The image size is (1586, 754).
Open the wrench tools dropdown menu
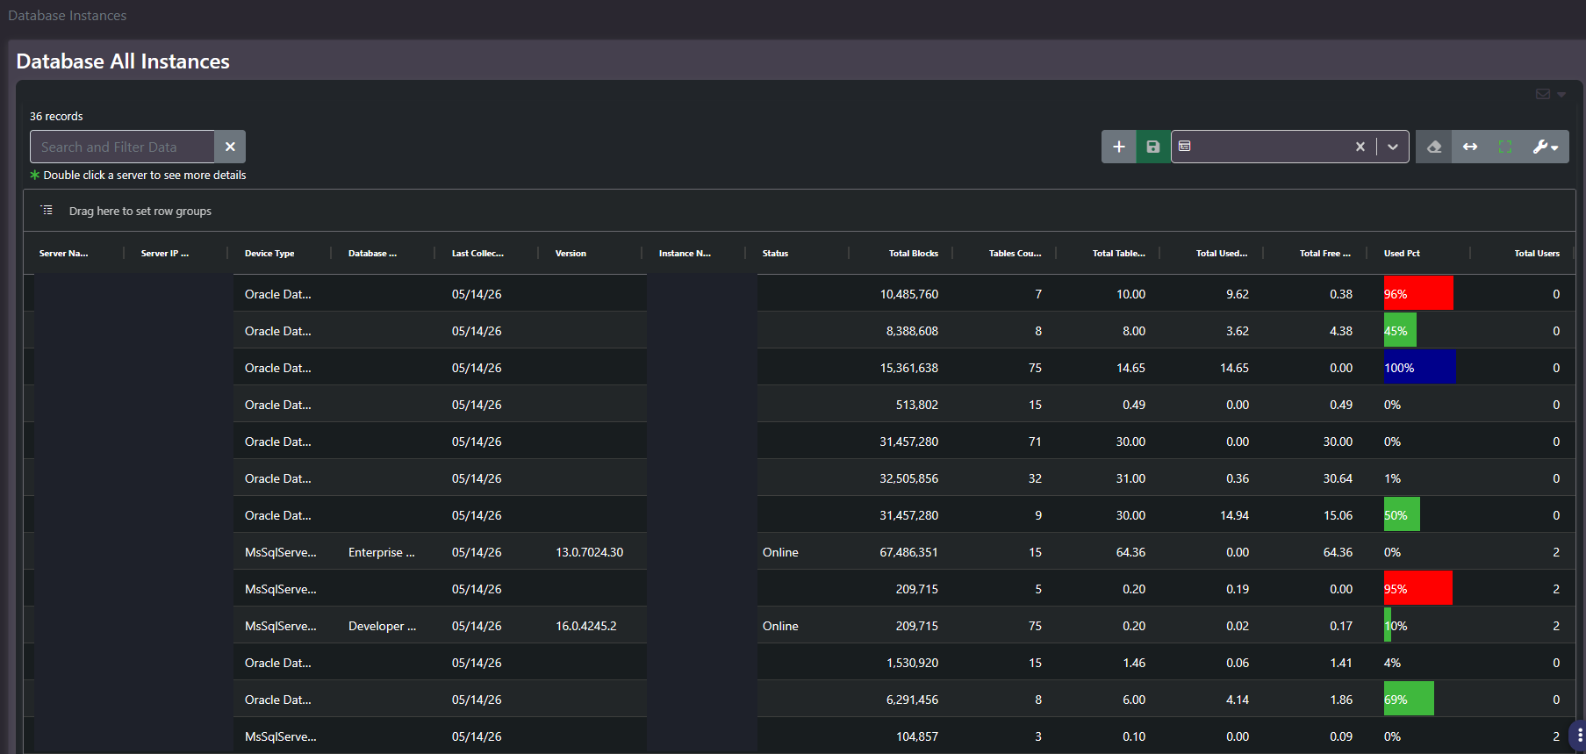1546,147
